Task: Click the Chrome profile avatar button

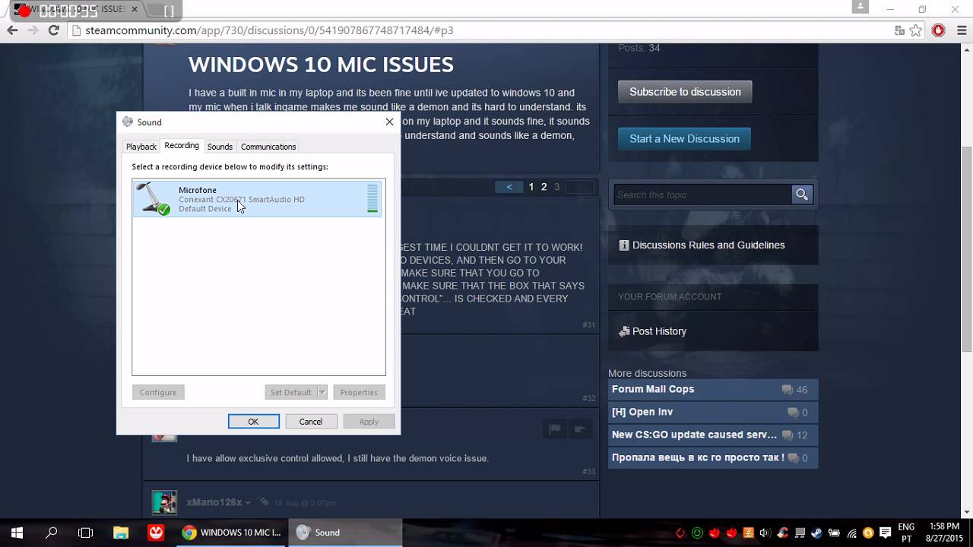Action: (x=860, y=7)
